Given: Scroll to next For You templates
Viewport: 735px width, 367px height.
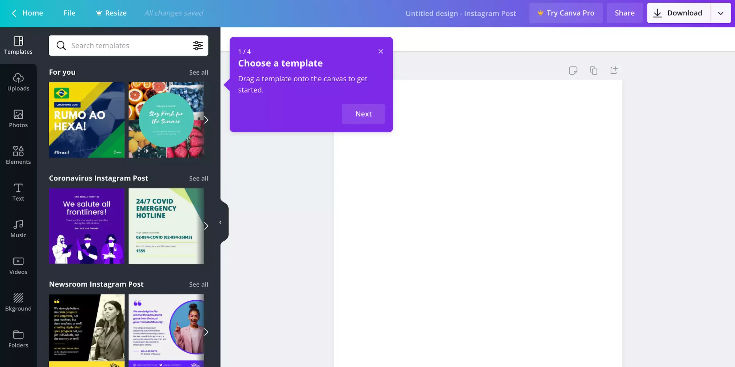Looking at the screenshot, I should click(206, 120).
